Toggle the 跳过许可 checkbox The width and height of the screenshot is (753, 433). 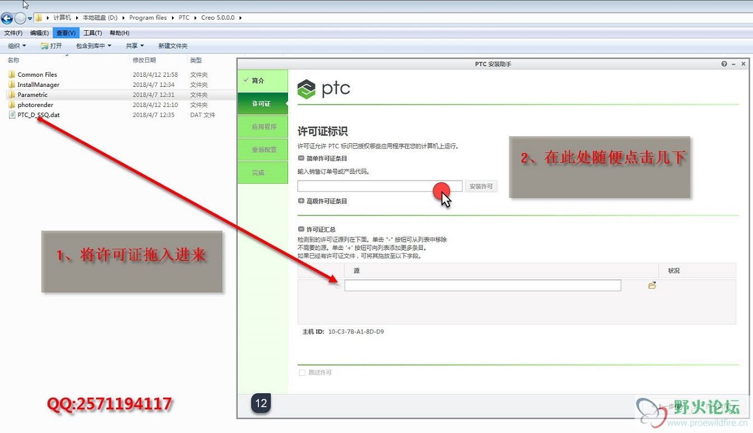[302, 373]
